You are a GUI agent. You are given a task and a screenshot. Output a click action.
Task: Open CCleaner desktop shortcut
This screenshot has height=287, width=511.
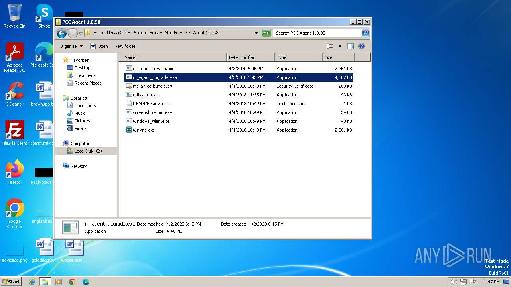pyautogui.click(x=14, y=94)
